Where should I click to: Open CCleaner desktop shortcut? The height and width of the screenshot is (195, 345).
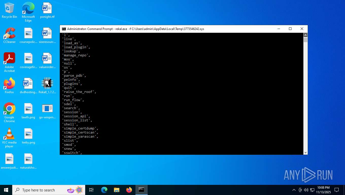pos(9,36)
